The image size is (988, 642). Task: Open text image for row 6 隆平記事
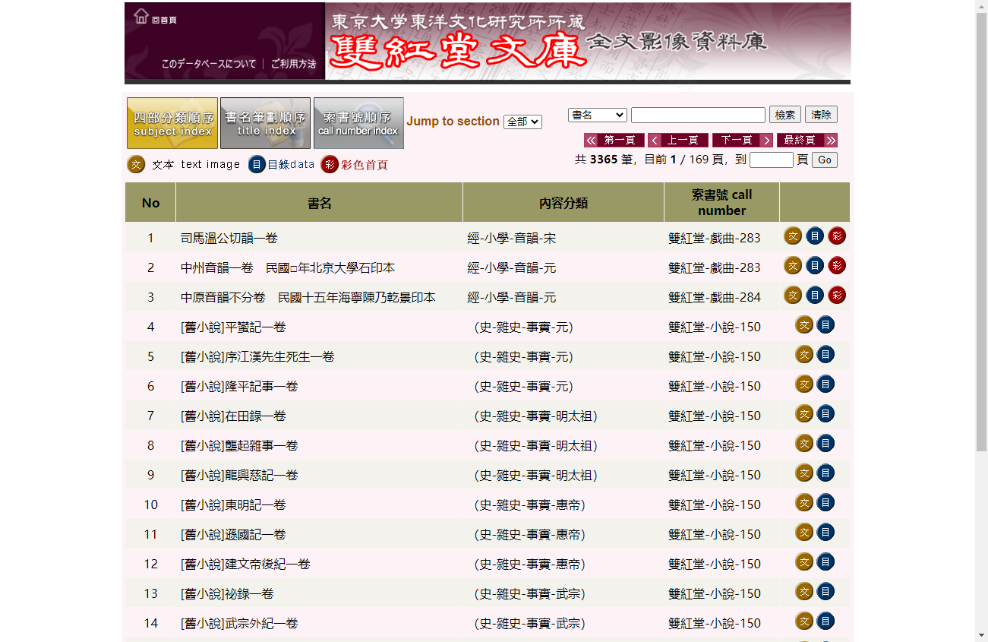(x=804, y=384)
